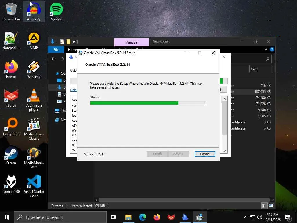Screen dimensions: 297x223
Task: Open File Explorer from the taskbar
Action: click(128, 217)
